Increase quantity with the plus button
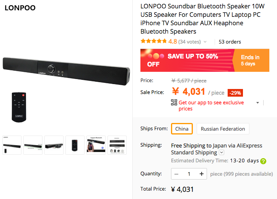 point(202,174)
